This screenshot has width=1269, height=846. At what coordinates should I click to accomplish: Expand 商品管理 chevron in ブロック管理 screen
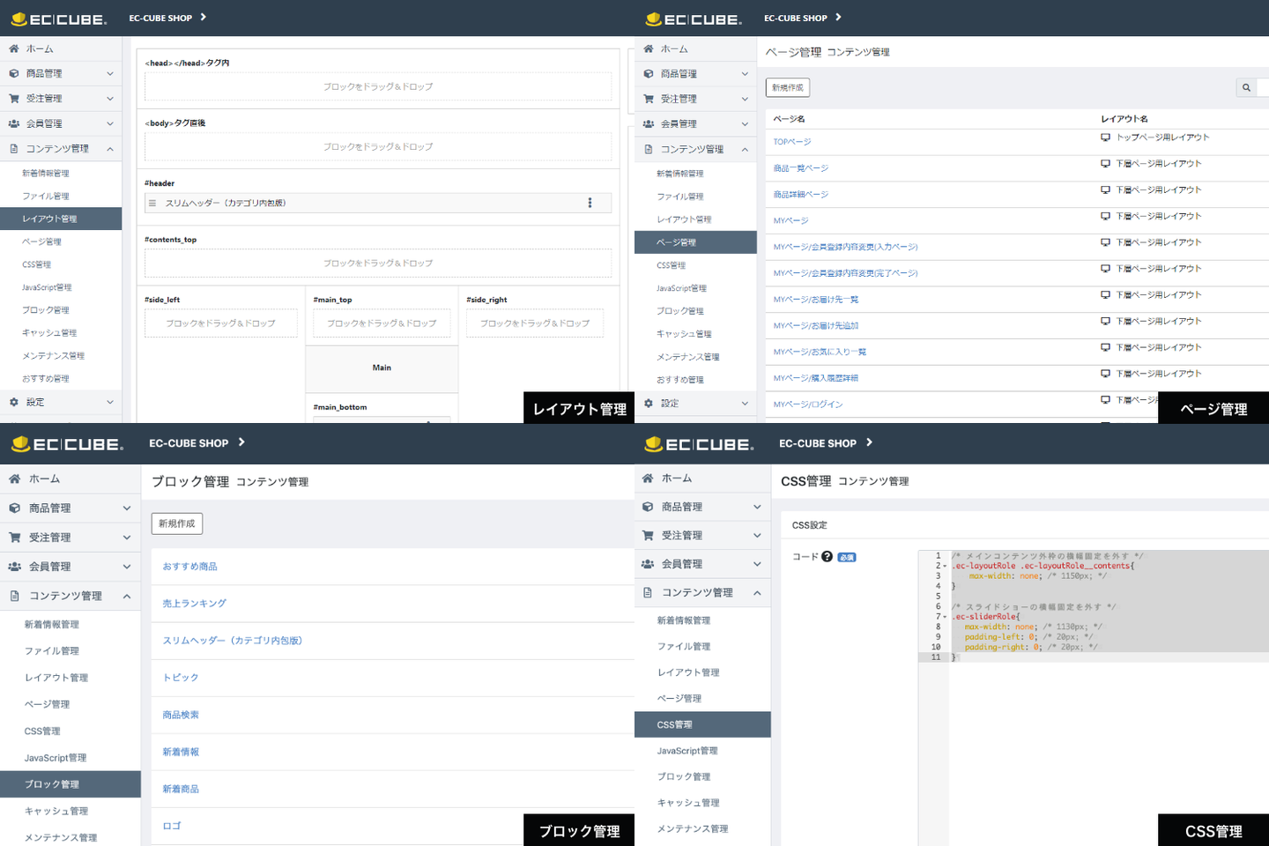(x=127, y=508)
